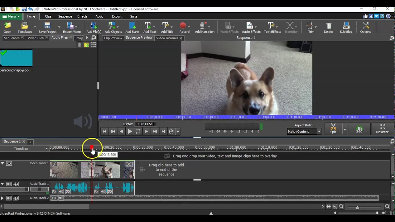Open the Clips ribbon tab

(48, 16)
